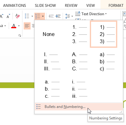This screenshot has height=125, width=126.
Task: Collapse the numbering dropdown arrow
Action: point(43,16)
